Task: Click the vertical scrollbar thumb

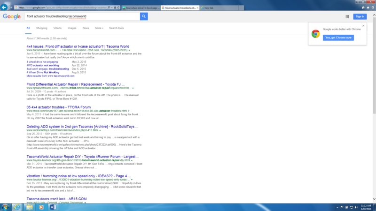Action: point(374,65)
